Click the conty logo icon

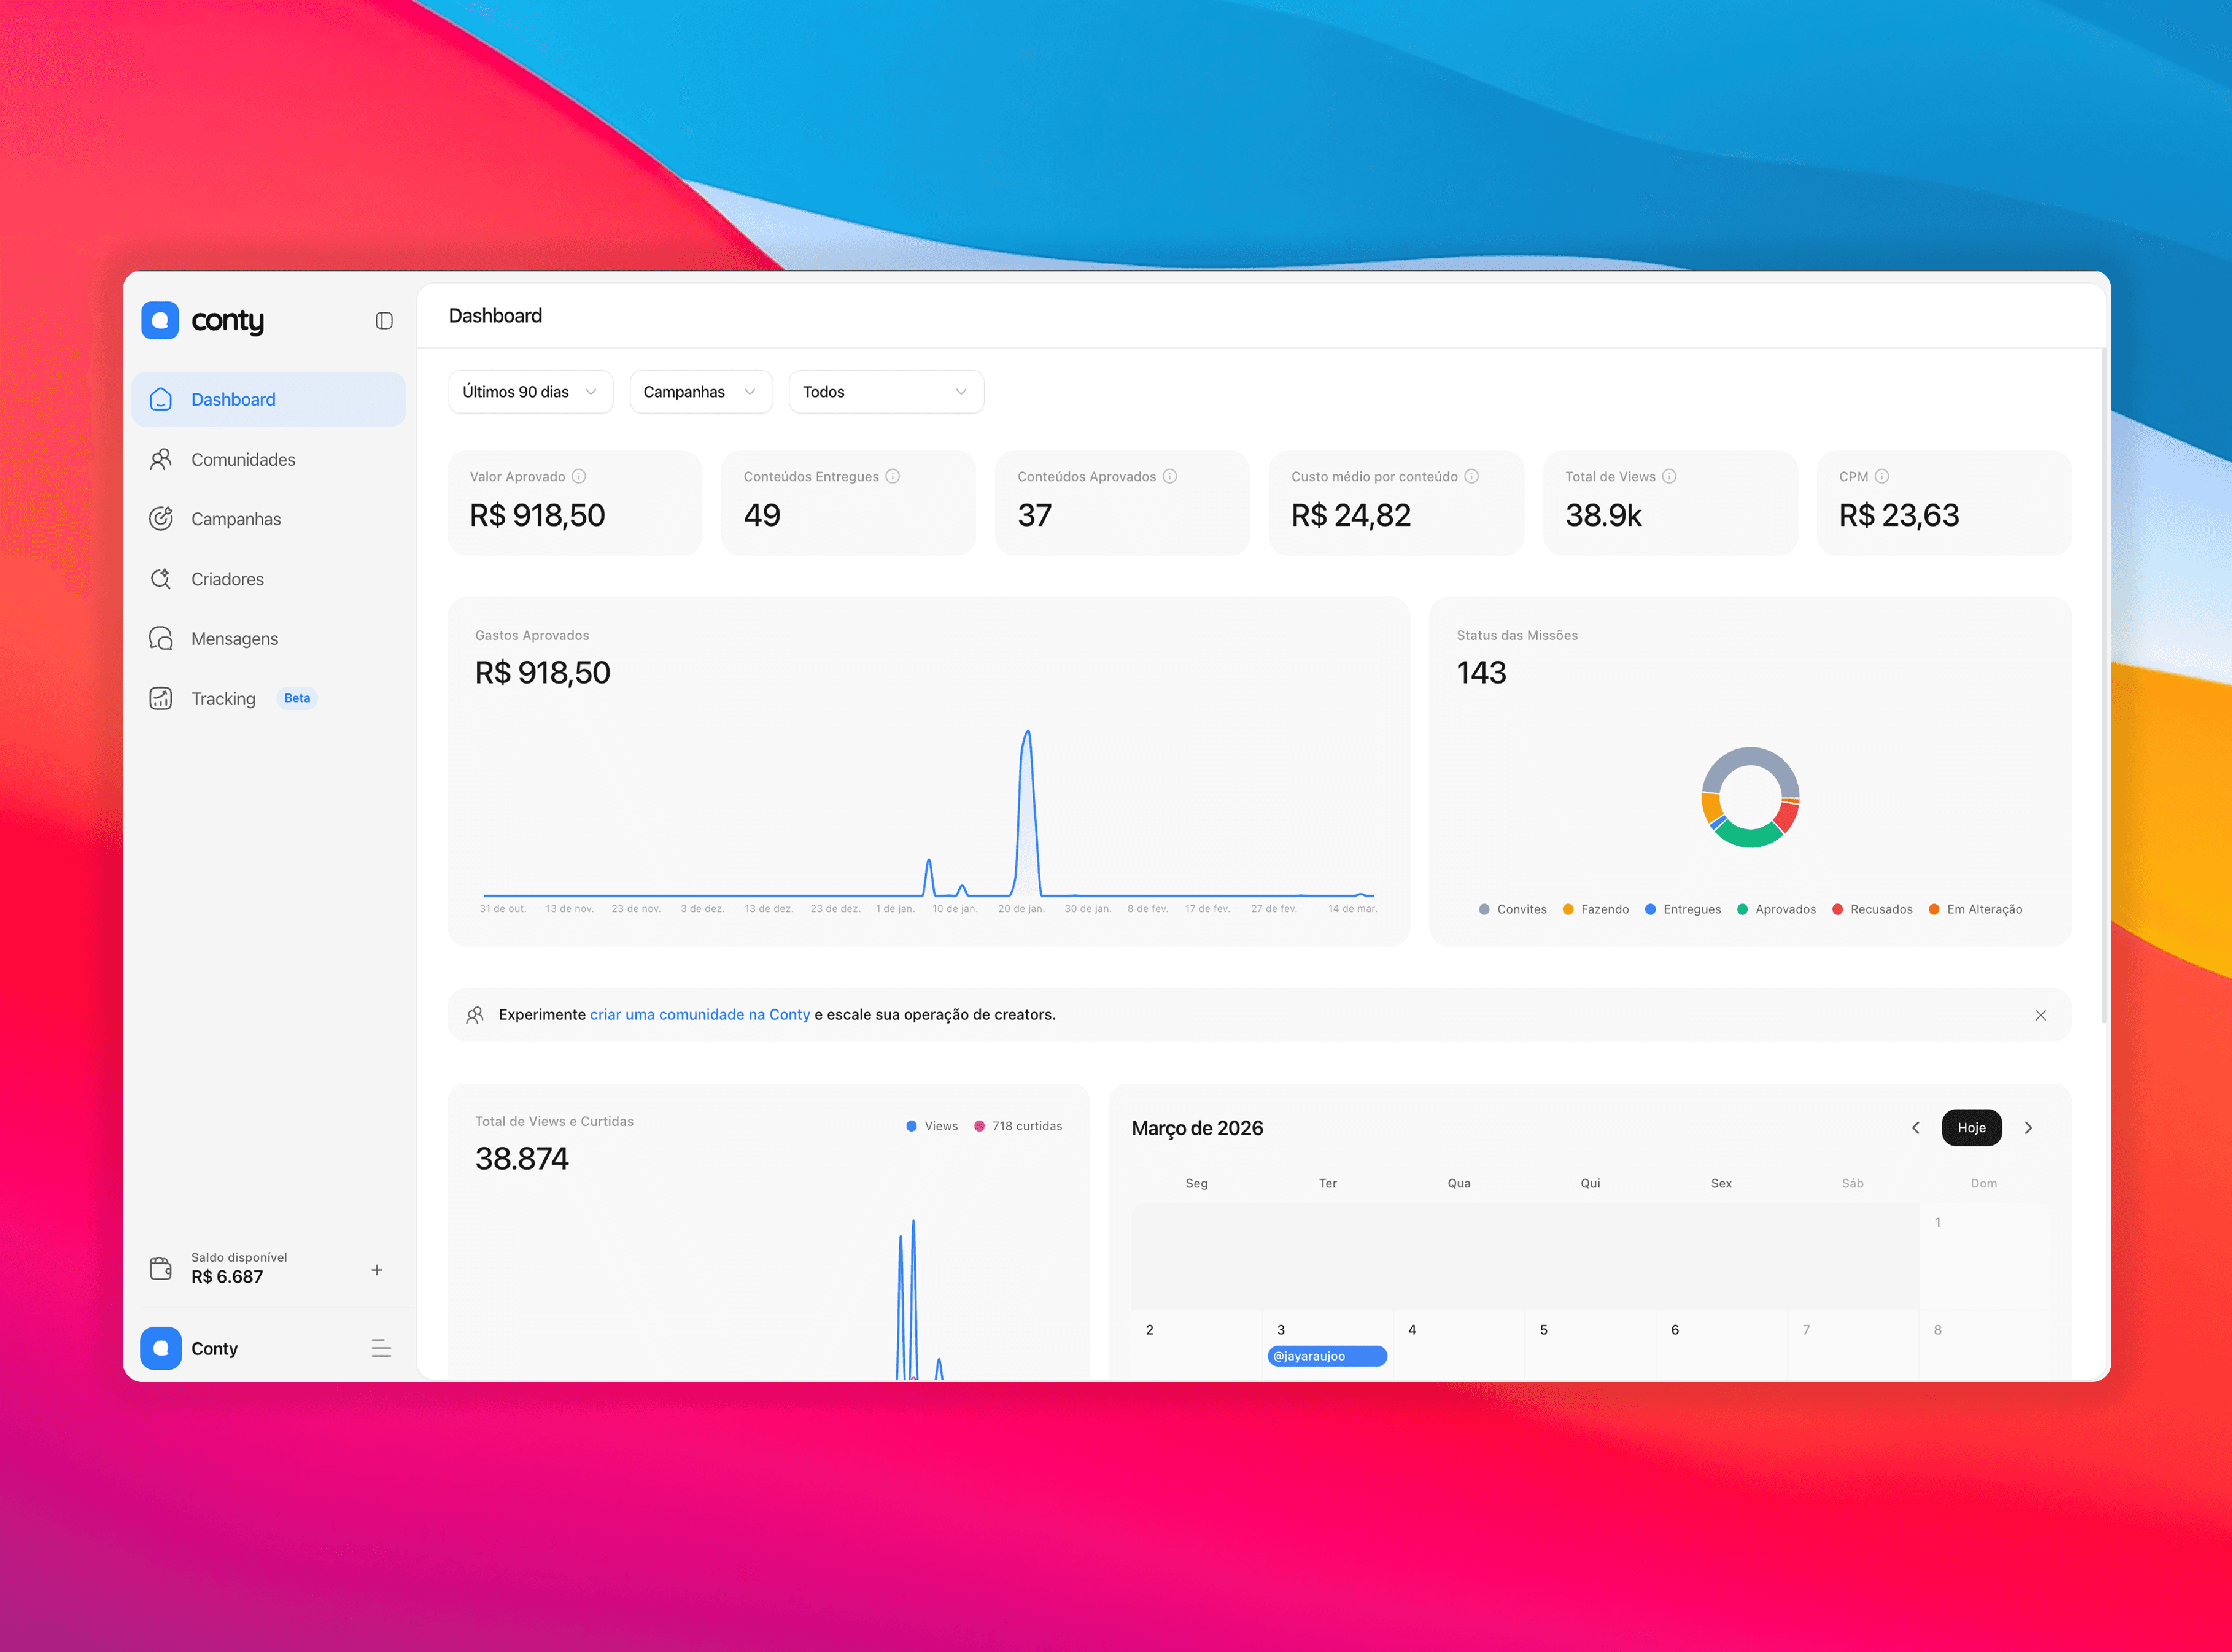[160, 321]
